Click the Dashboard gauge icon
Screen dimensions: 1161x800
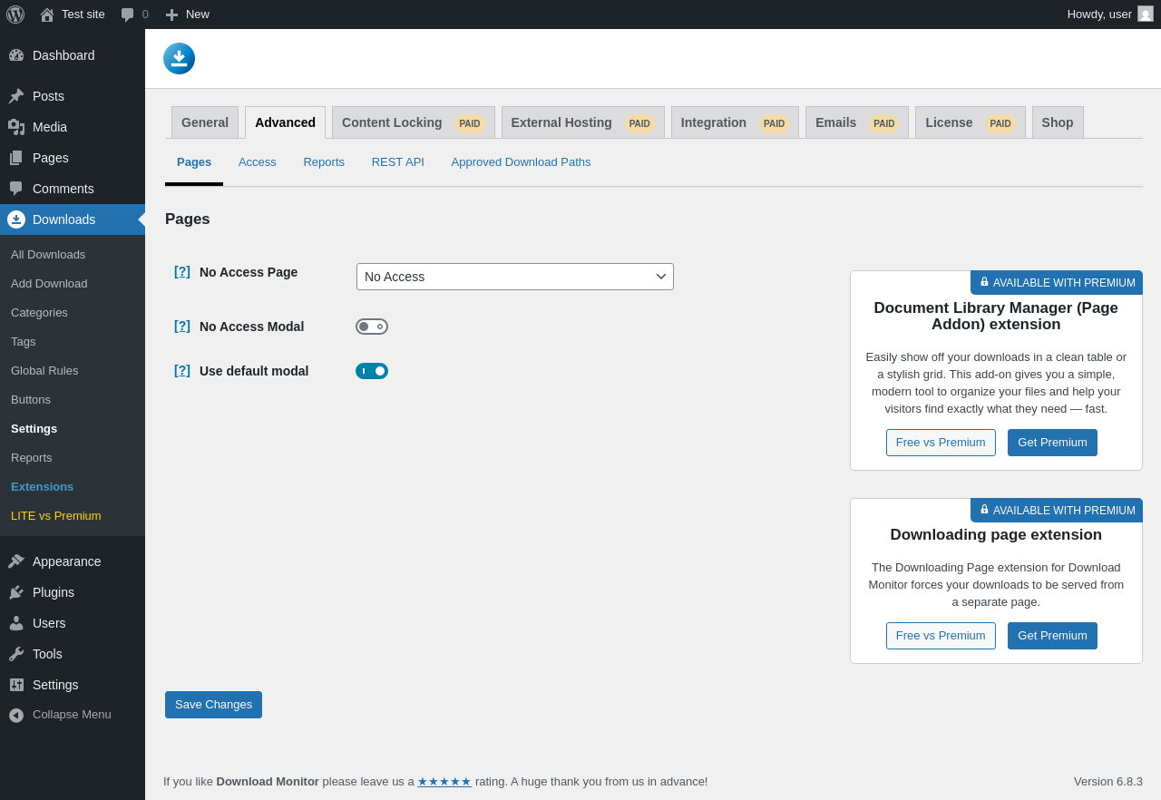click(x=16, y=55)
